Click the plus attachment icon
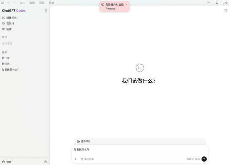Screen dimensions: 229x165 click(76, 159)
